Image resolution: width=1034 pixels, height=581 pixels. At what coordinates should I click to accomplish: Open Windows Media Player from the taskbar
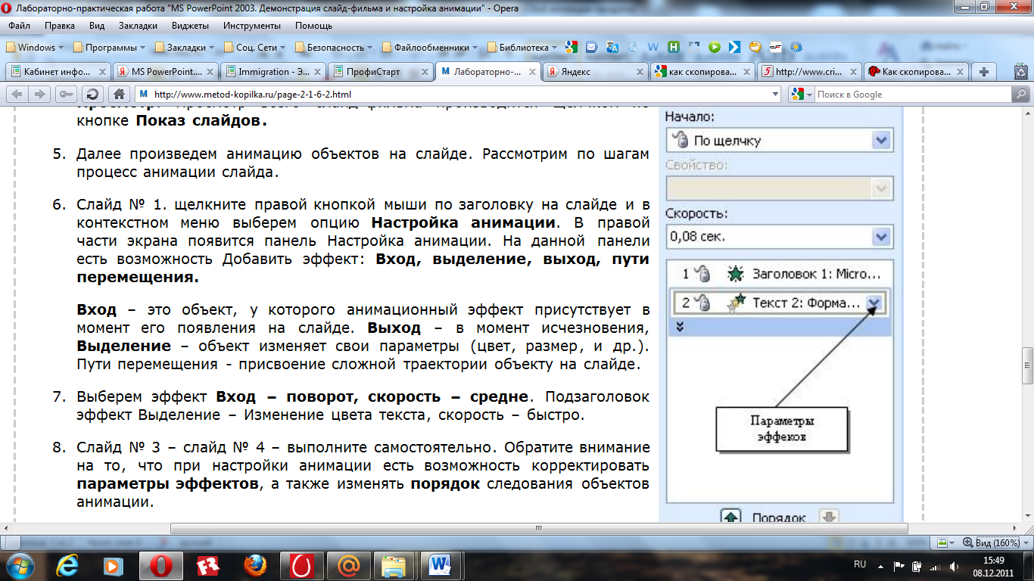114,565
